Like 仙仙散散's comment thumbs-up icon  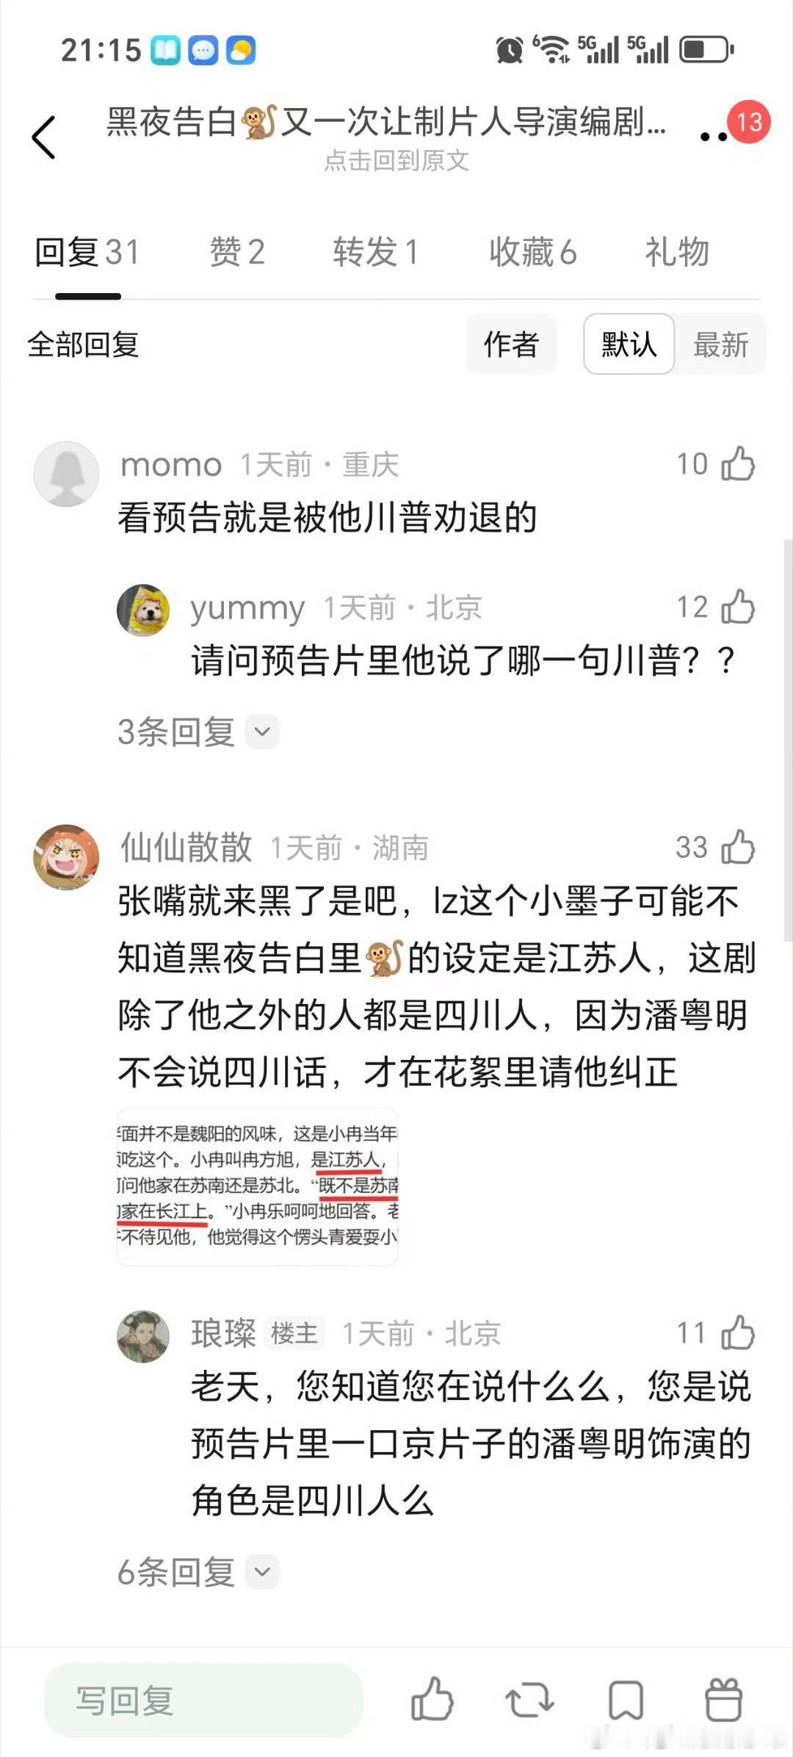tap(738, 847)
